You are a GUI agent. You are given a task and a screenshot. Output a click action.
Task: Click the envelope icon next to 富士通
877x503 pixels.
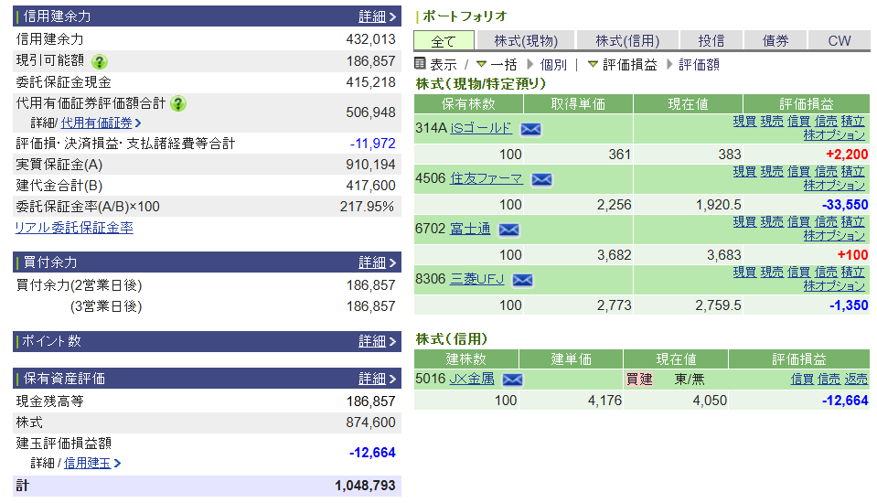[x=508, y=230]
